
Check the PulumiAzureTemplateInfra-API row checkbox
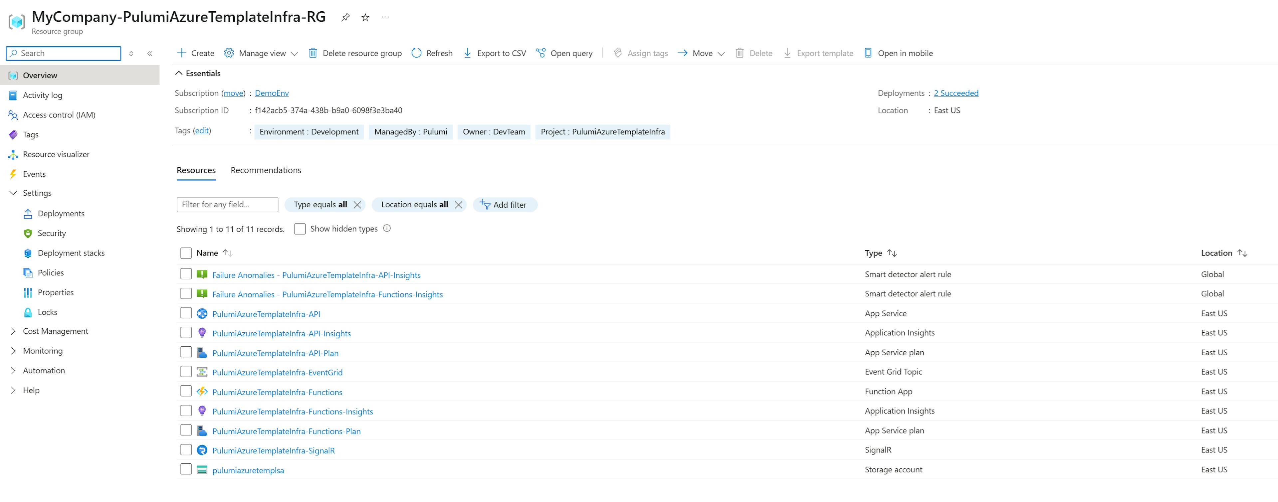186,313
